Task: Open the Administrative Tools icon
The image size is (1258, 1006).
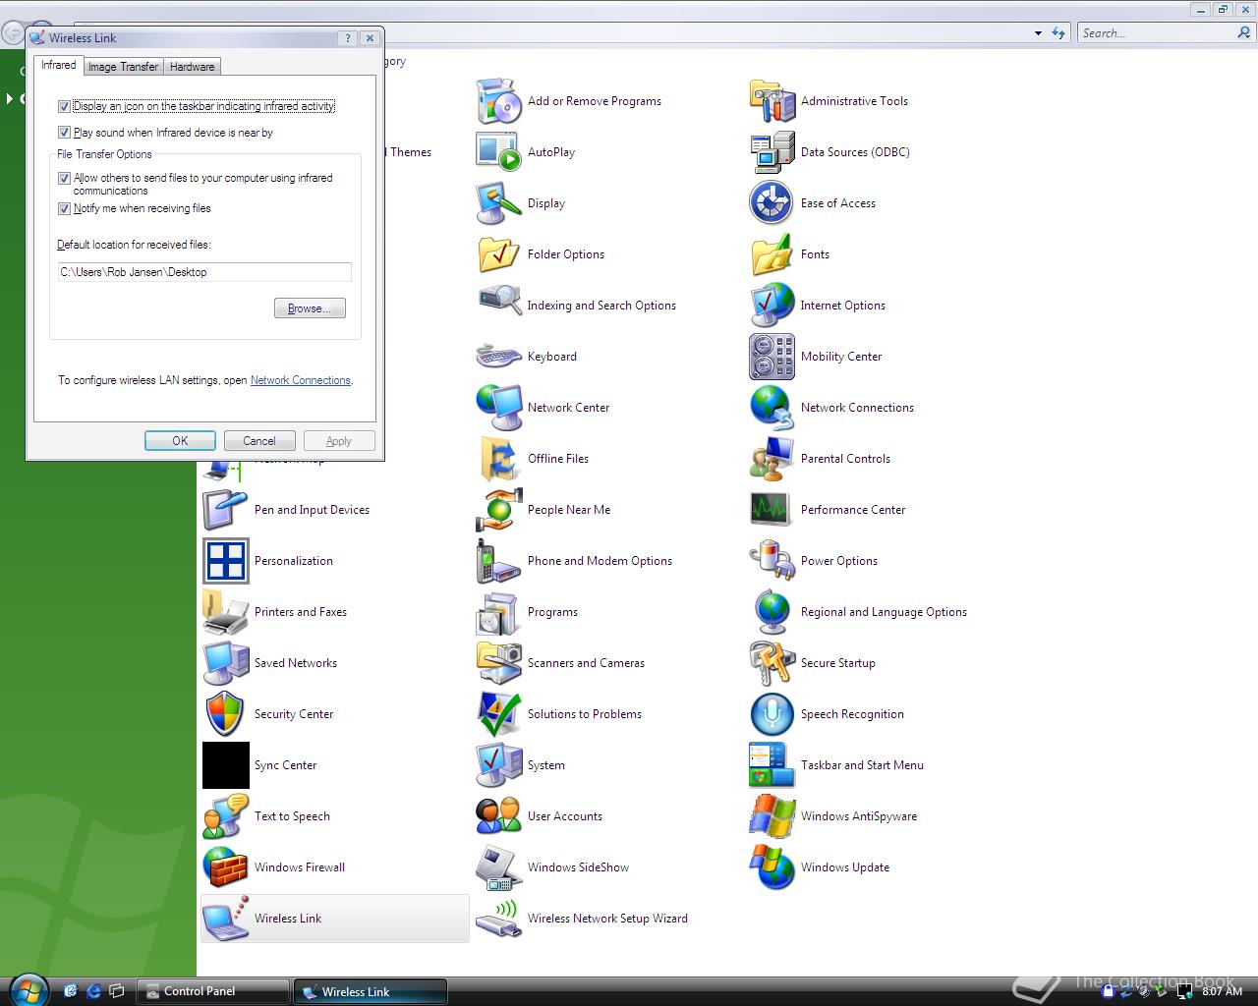Action: point(772,101)
